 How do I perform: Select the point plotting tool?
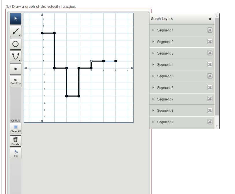pyautogui.click(x=15, y=69)
